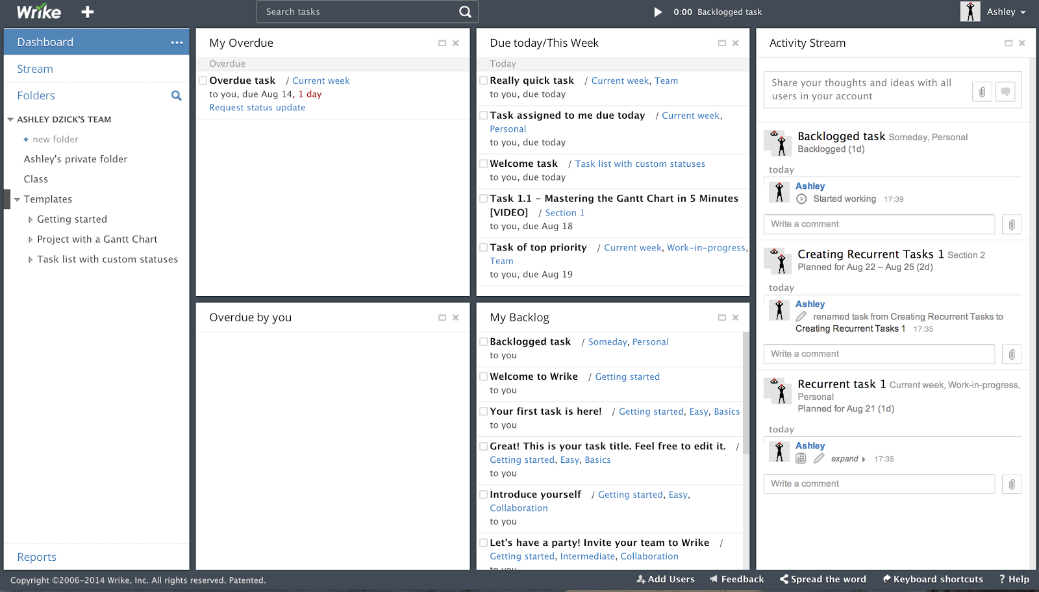Image resolution: width=1039 pixels, height=592 pixels.
Task: Click Request status update link
Action: point(257,108)
